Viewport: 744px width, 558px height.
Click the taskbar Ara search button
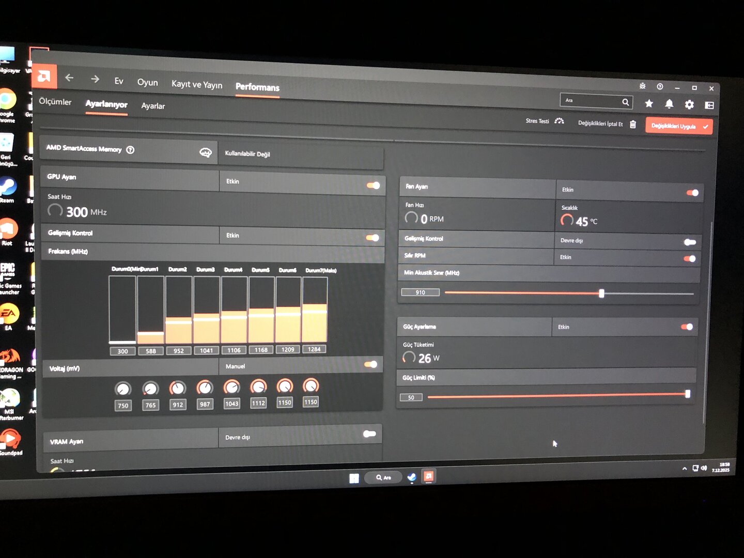(x=384, y=477)
